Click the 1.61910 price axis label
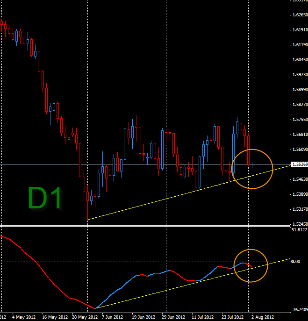This screenshot has width=308, height=321. (300, 30)
